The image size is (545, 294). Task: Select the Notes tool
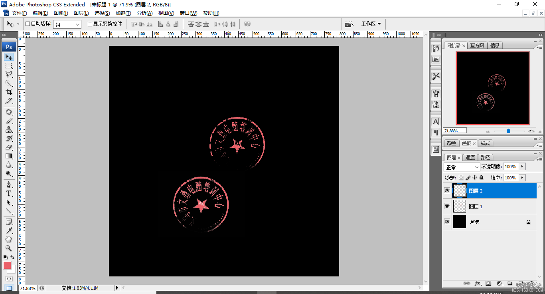(x=9, y=222)
